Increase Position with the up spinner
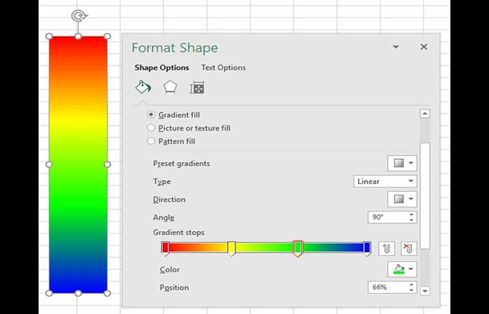Viewport: 489px width, 314px height. coord(411,285)
